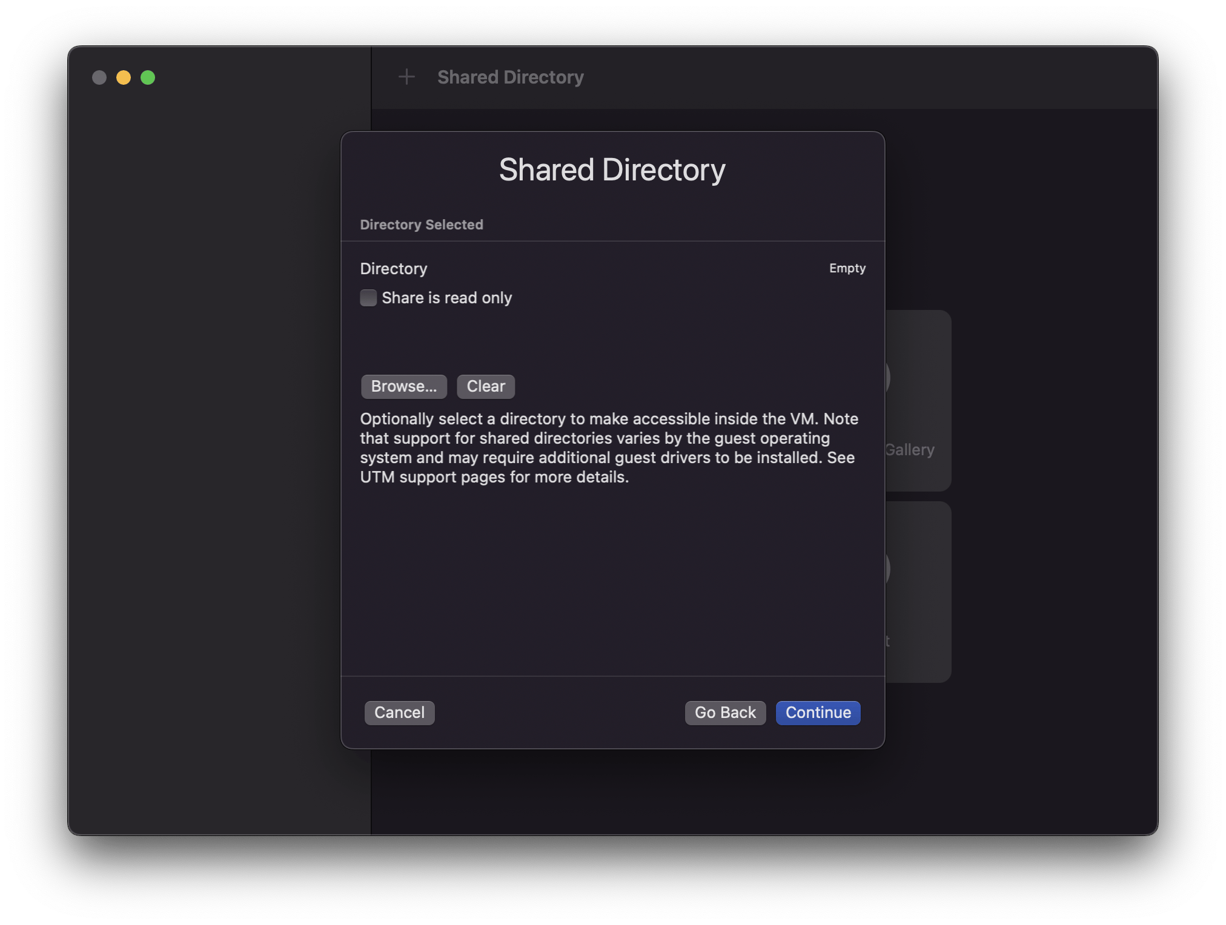Screen dimensions: 1226x925
Task: Click the Clear button
Action: tap(486, 386)
